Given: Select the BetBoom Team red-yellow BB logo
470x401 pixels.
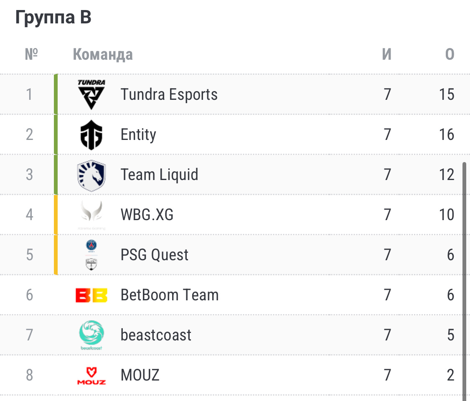Looking at the screenshot, I should [x=91, y=294].
